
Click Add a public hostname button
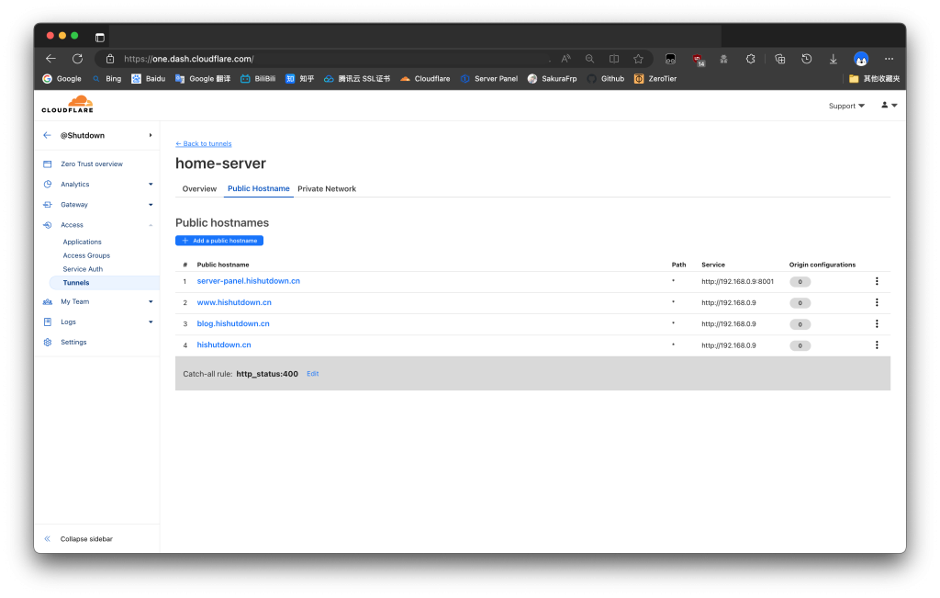[x=219, y=241]
